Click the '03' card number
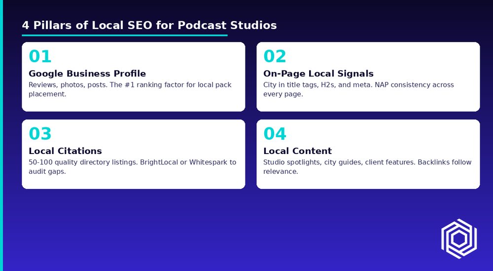Screen dimensions: 493x271 click(40, 134)
